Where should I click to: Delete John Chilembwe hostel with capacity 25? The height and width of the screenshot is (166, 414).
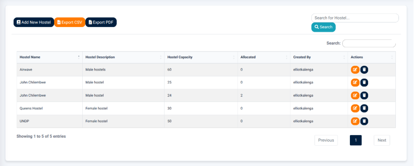[x=364, y=83]
